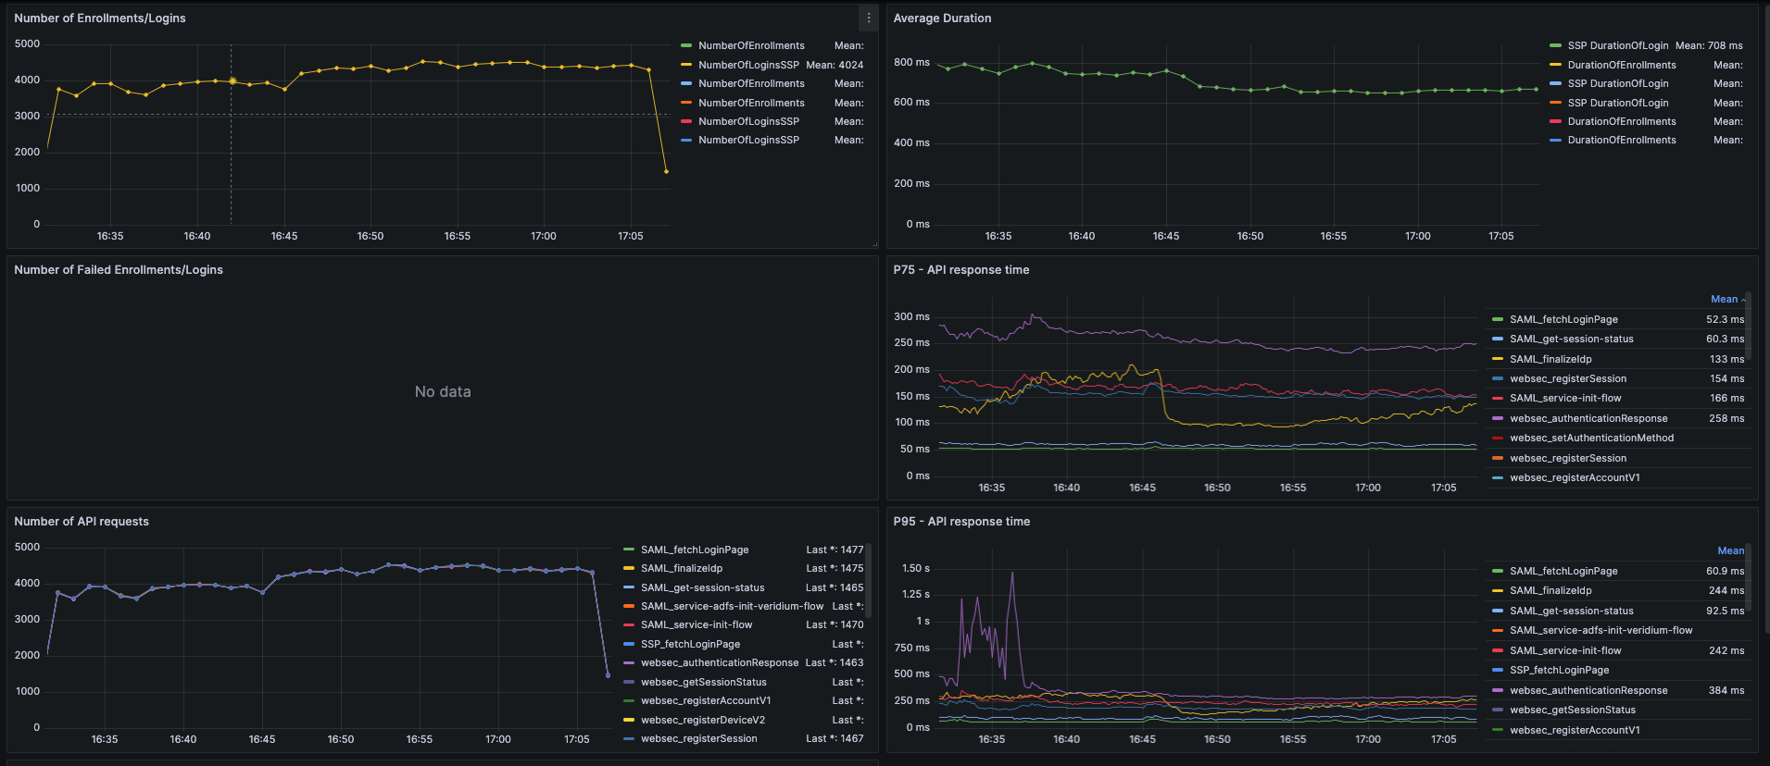Screen dimensions: 1770x766
Task: Click the '258 ms' mean value in P75 legend
Action: click(1726, 418)
